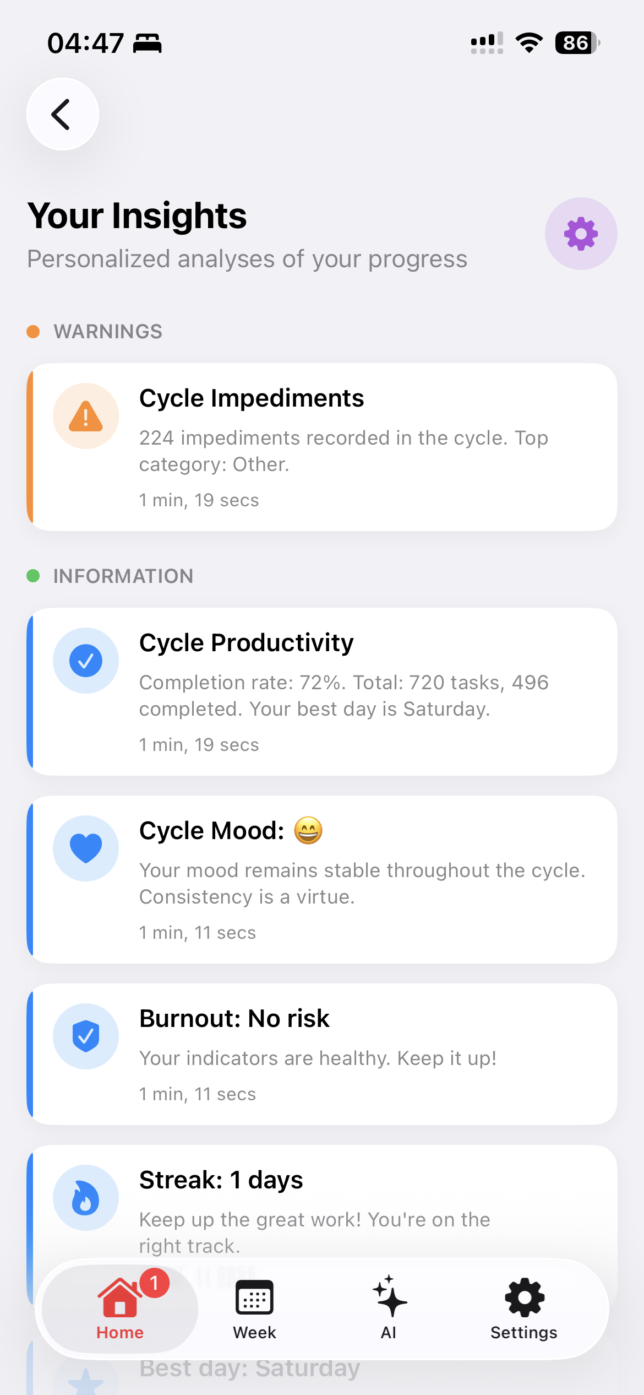Tap the WARNINGS section header
Screen dimensions: 644x1395
pyautogui.click(x=108, y=332)
